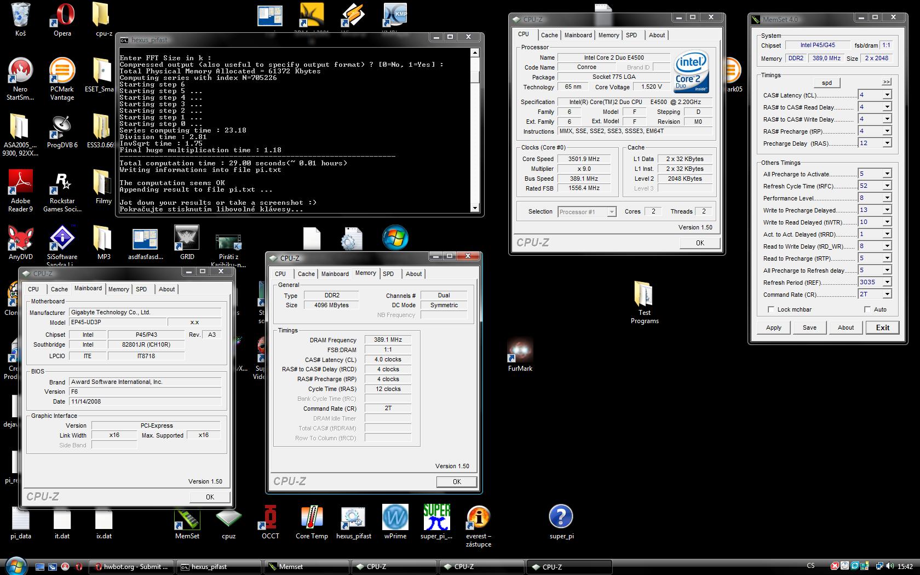Click the >> expand button in MemSet

click(887, 82)
